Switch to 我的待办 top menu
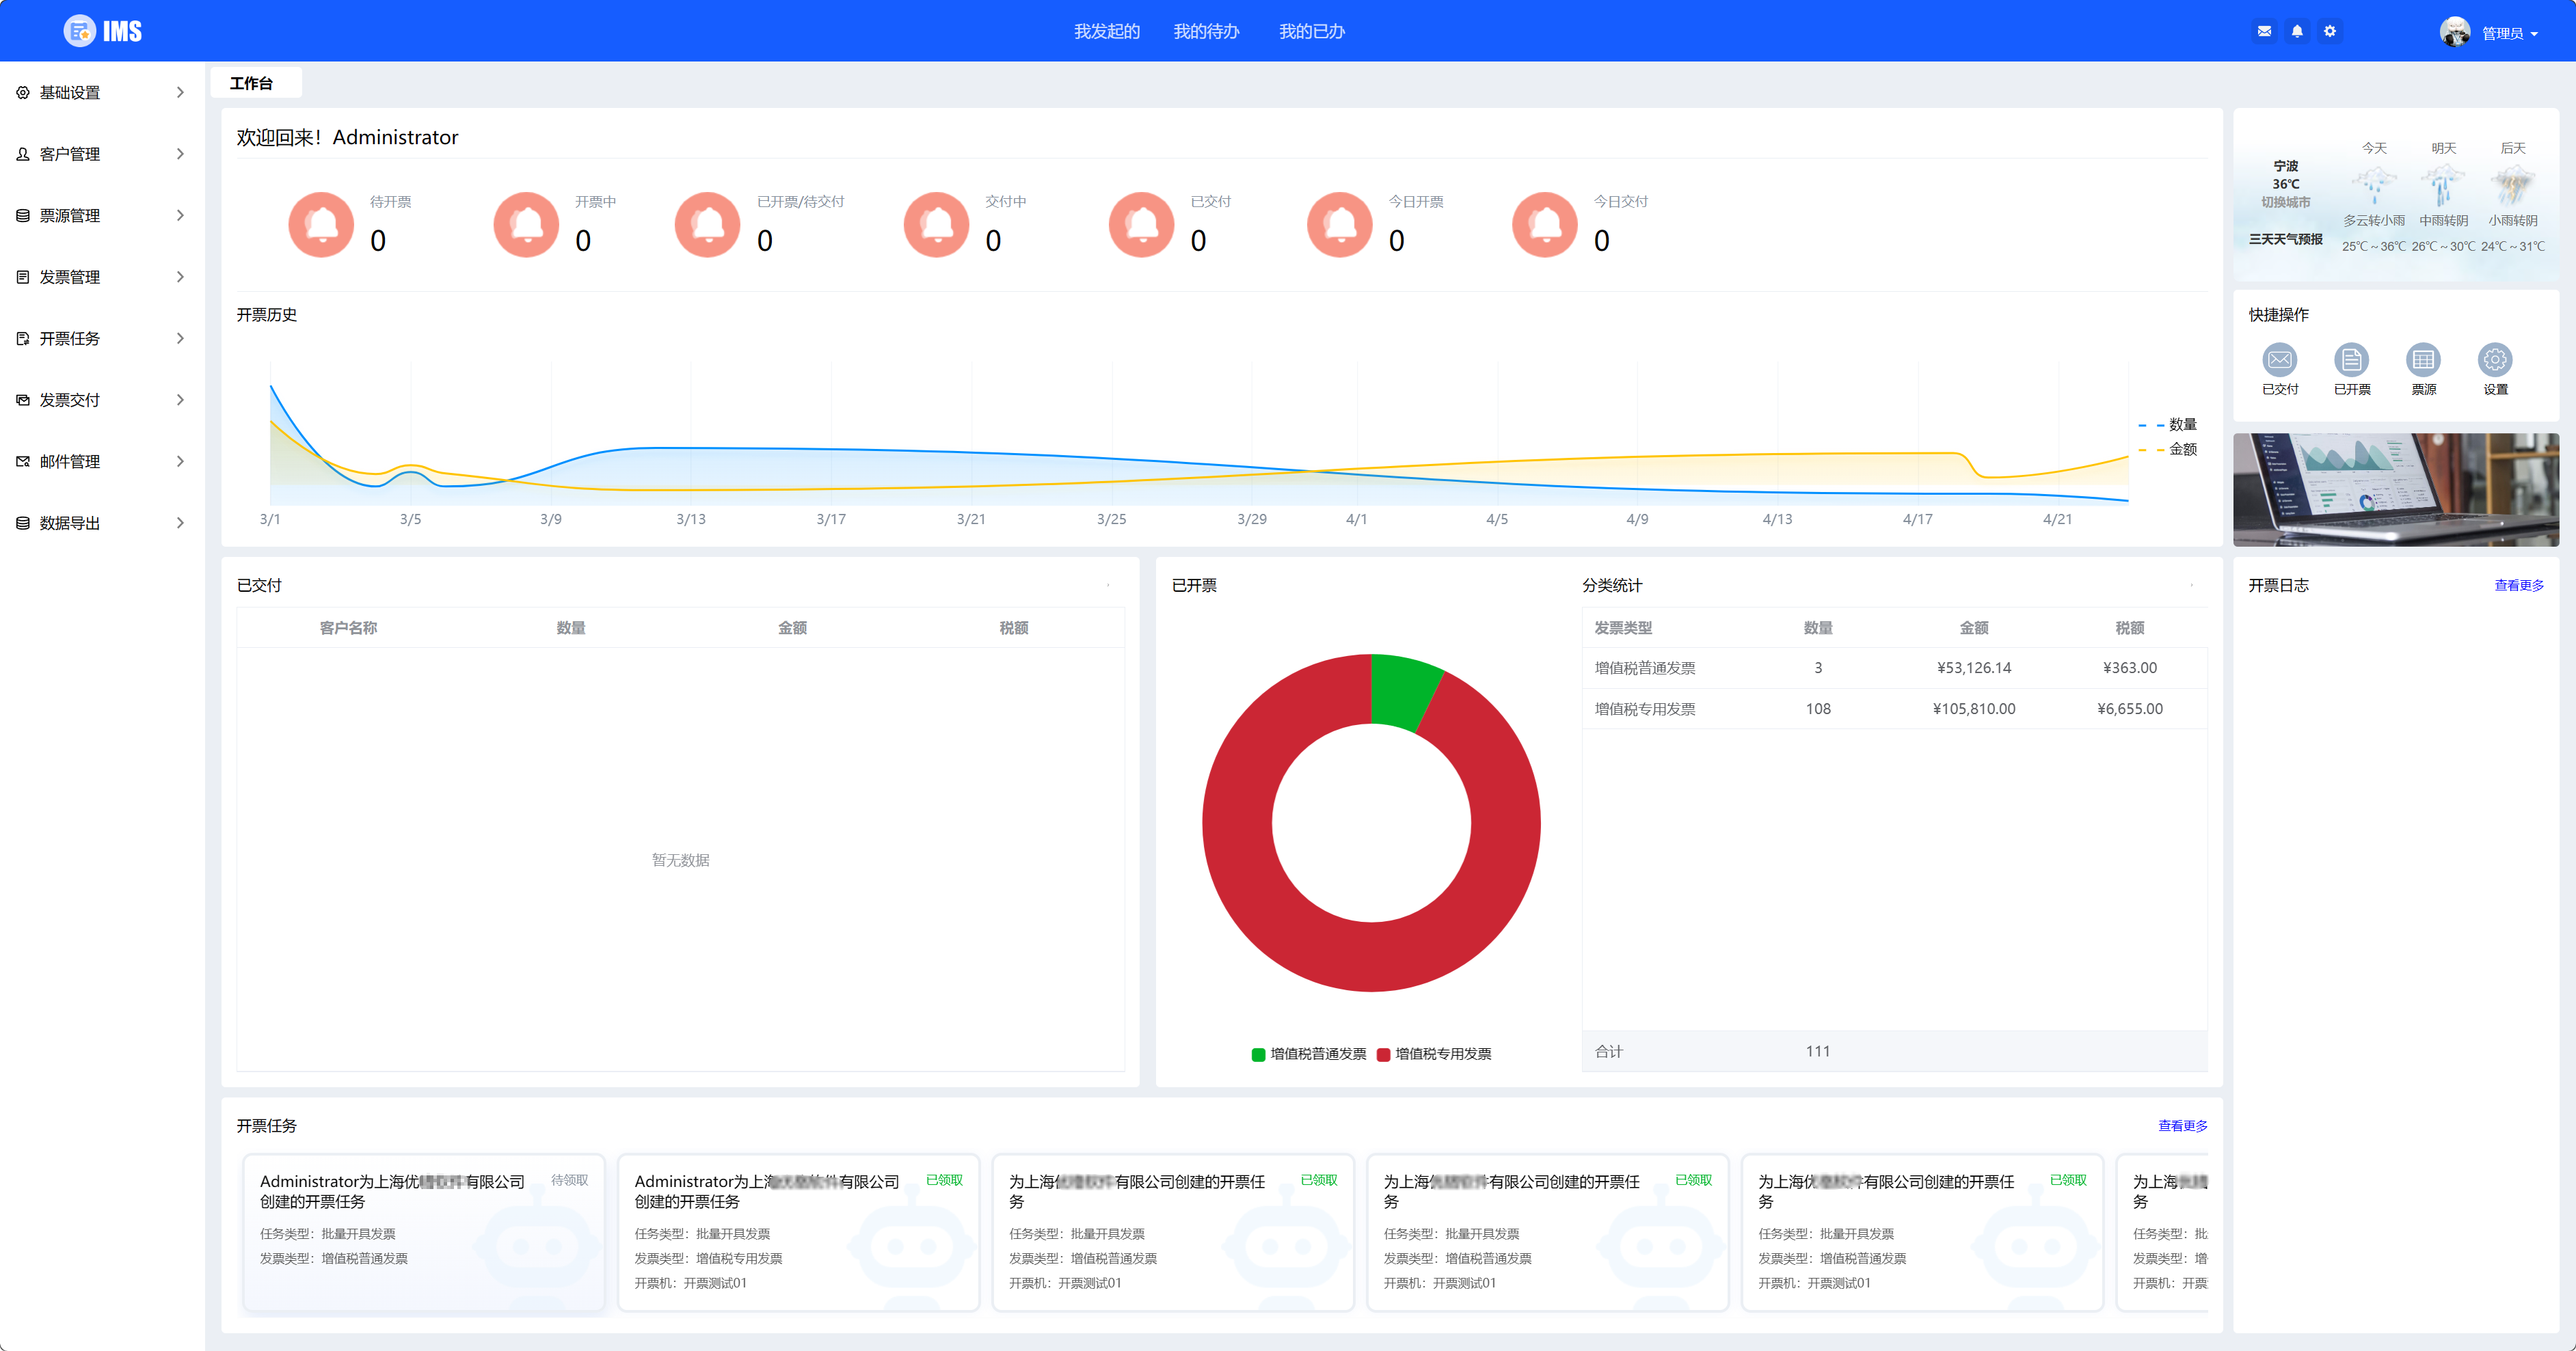Screen dimensions: 2576x1351 click(x=1206, y=32)
